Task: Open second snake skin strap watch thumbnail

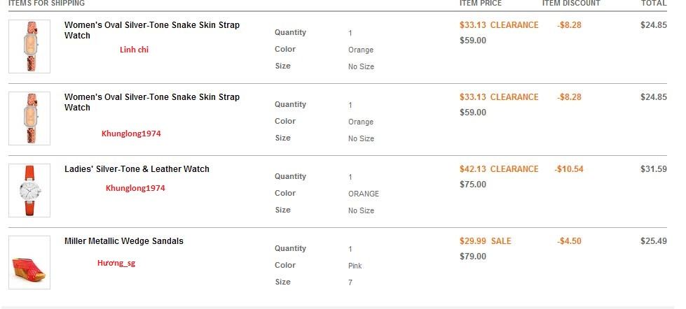Action: click(x=29, y=118)
